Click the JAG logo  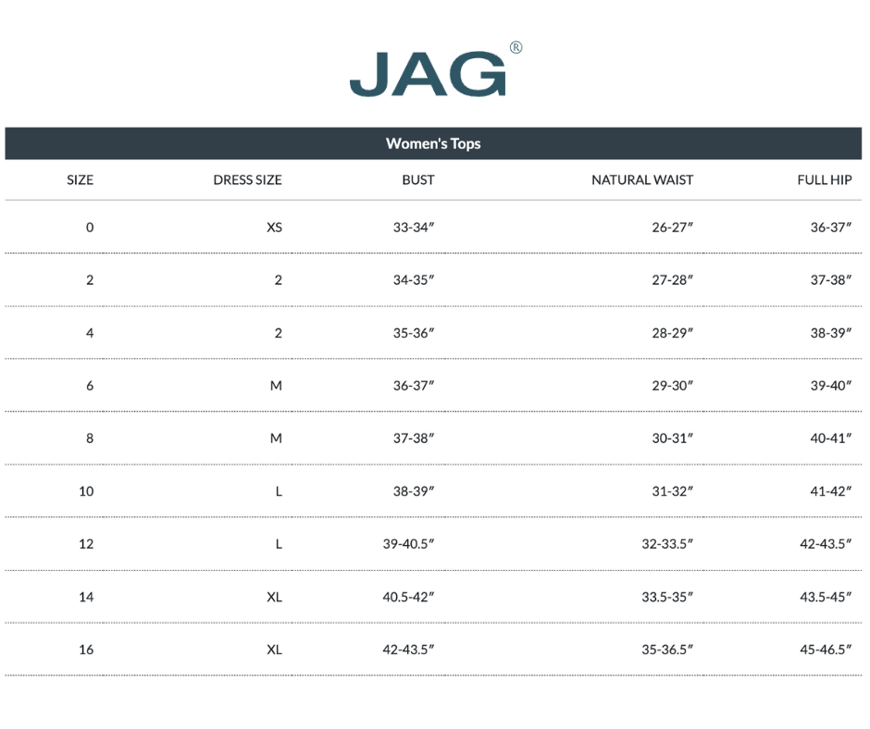pyautogui.click(x=428, y=74)
